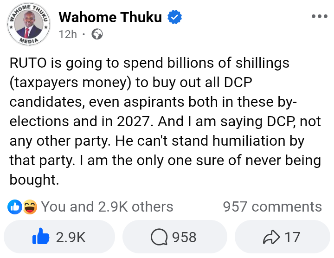This screenshot has width=334, height=258.
Task: Toggle Like with the thumbs-up icon
Action: 41,237
